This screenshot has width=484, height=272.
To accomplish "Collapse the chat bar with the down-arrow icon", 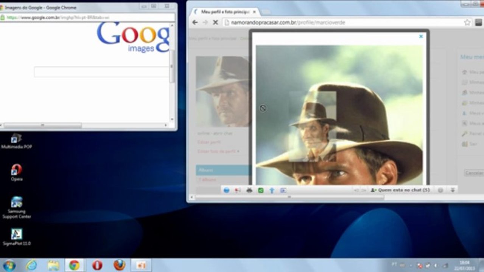I will 452,190.
